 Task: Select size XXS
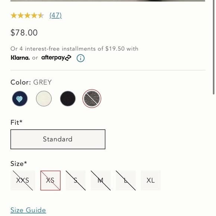[23, 181]
